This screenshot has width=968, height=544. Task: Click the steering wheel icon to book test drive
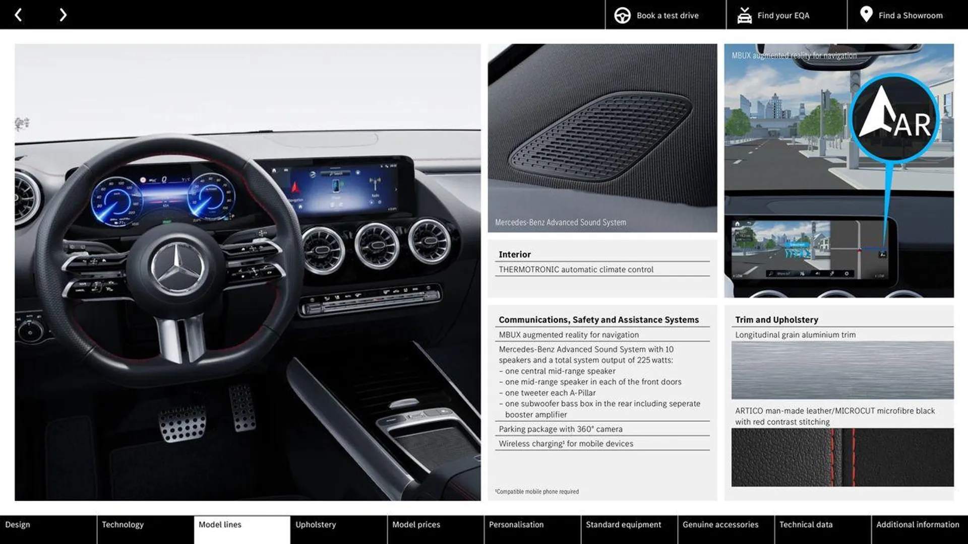coord(622,15)
